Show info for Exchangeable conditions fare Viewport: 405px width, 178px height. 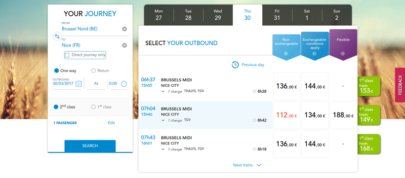click(314, 54)
